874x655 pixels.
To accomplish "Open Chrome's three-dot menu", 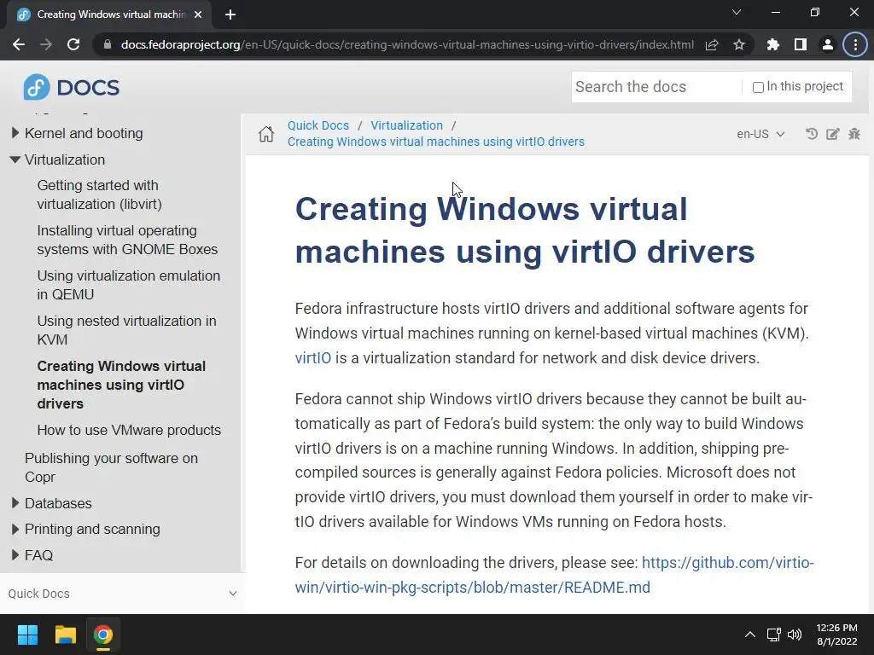I will tap(855, 44).
